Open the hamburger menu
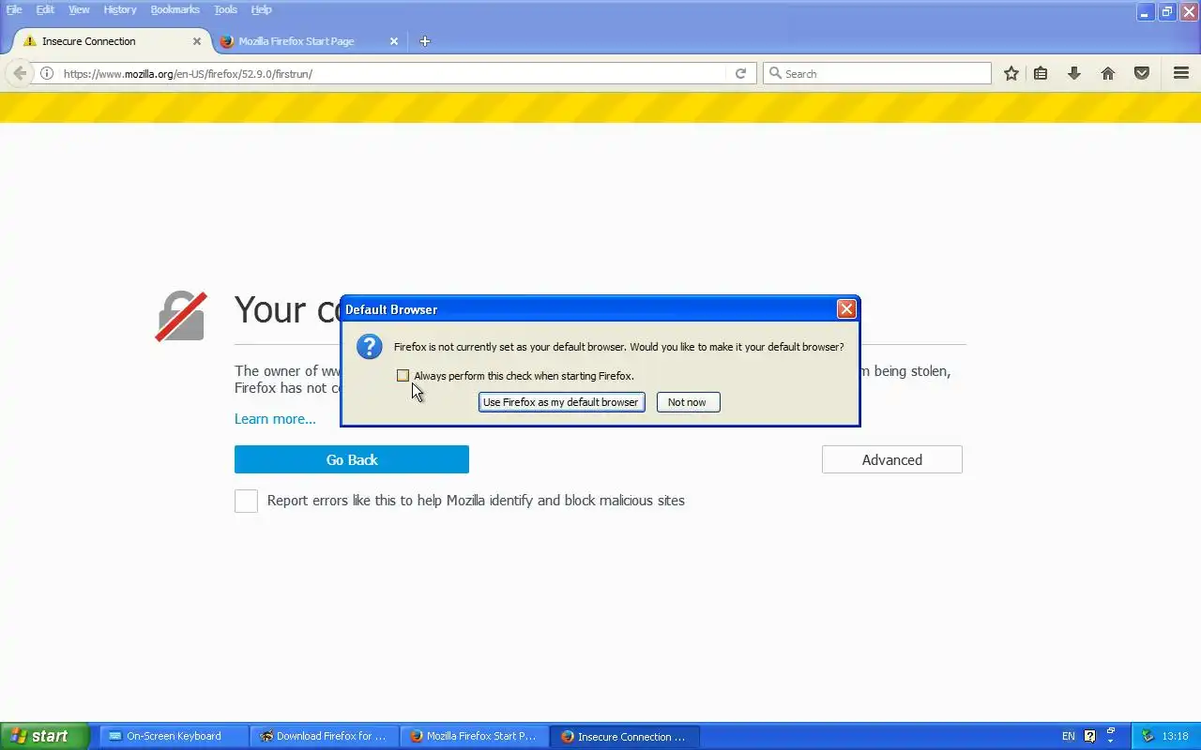This screenshot has height=750, width=1201. [1181, 73]
